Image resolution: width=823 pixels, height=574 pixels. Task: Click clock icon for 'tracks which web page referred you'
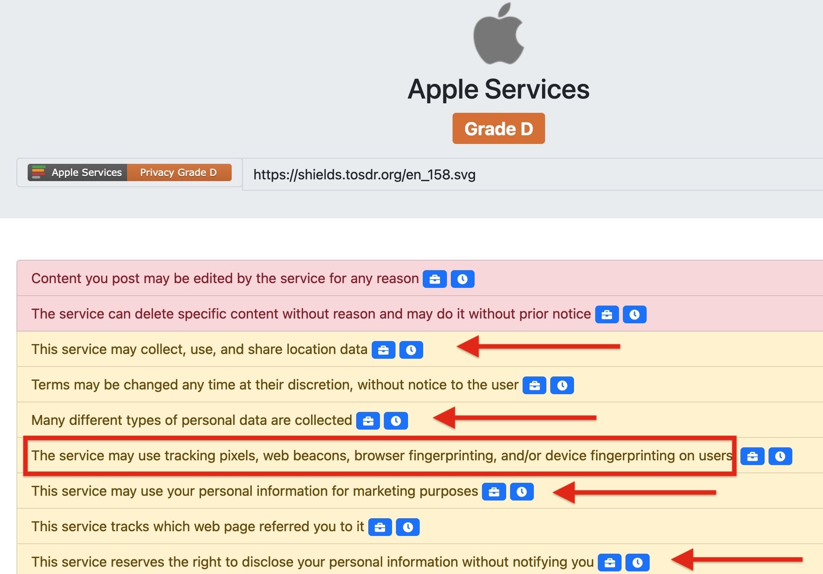point(408,527)
